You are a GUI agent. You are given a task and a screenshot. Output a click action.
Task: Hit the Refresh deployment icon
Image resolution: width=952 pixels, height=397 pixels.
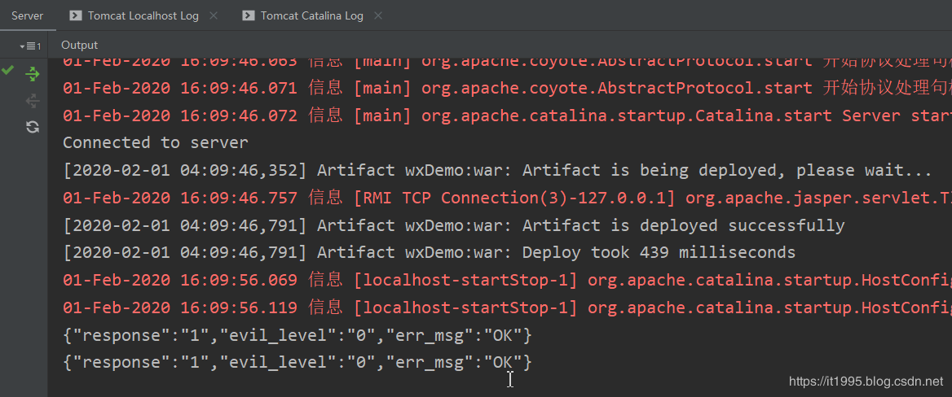[33, 127]
